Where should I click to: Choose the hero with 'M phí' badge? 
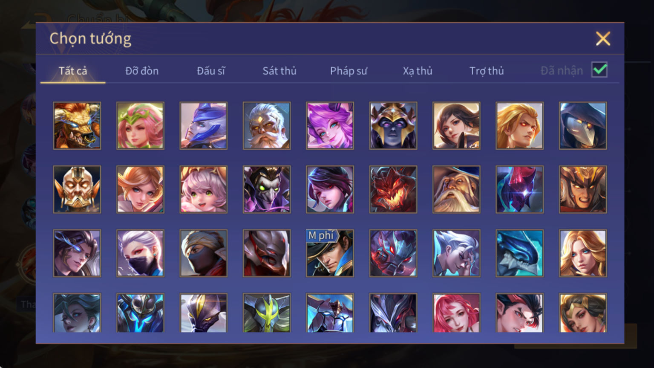330,253
